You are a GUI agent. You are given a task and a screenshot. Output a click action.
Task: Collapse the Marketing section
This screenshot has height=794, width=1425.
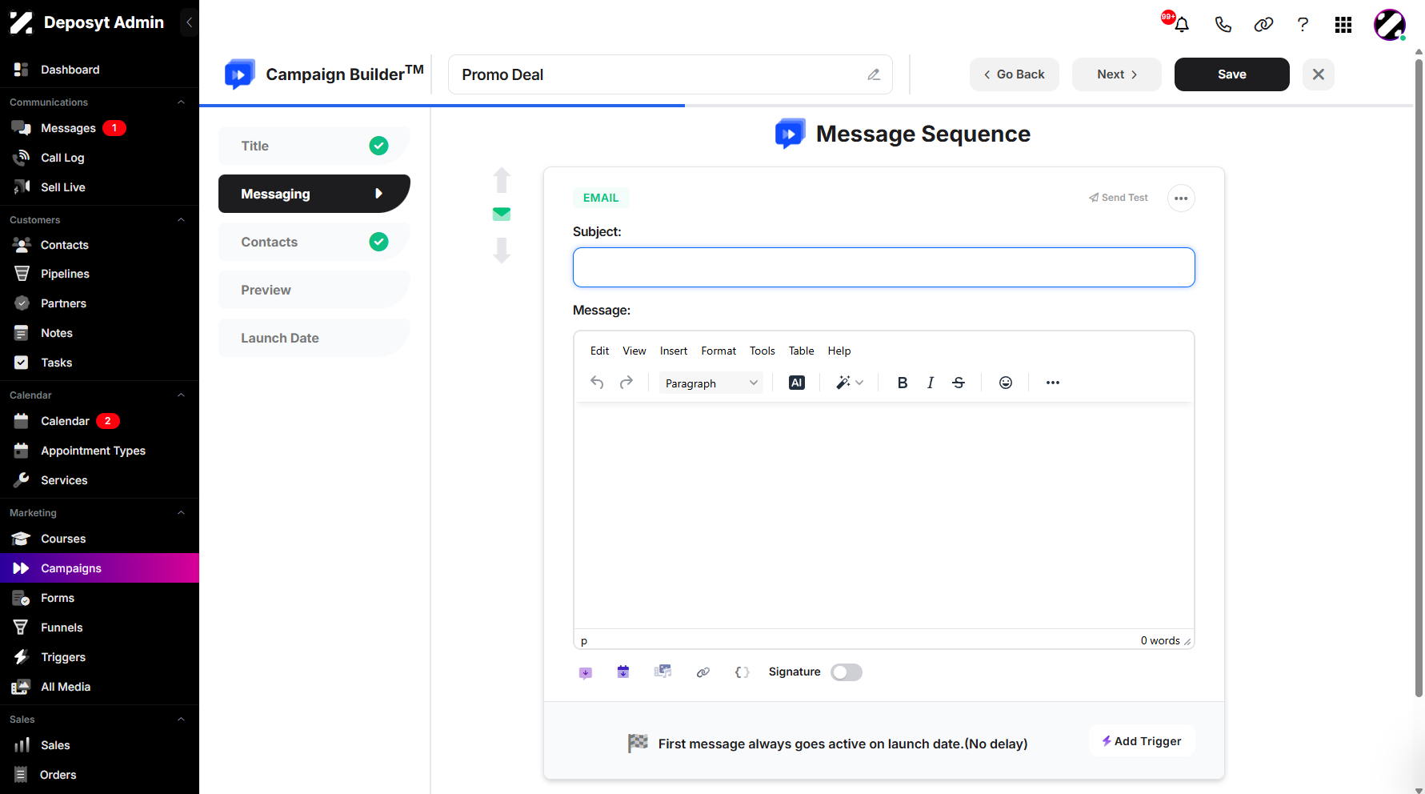(181, 513)
